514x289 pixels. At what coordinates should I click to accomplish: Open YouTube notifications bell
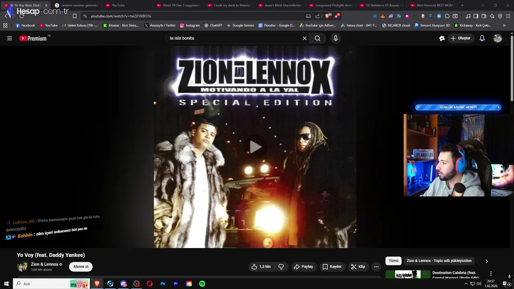[x=482, y=38]
